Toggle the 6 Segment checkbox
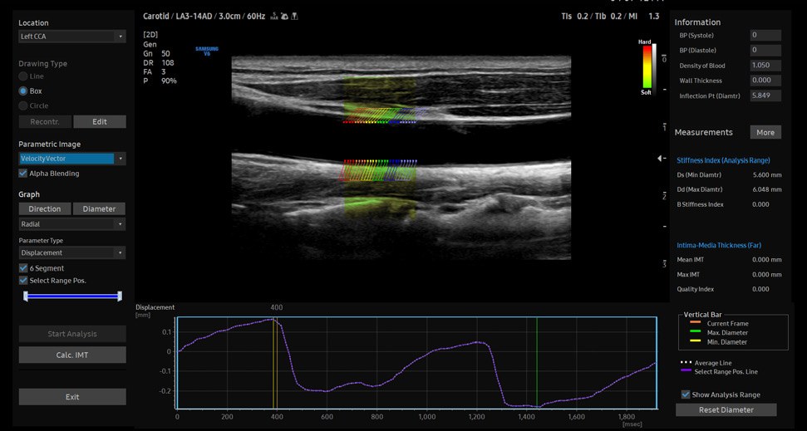Screen dimensions: 807x431 tap(23, 268)
